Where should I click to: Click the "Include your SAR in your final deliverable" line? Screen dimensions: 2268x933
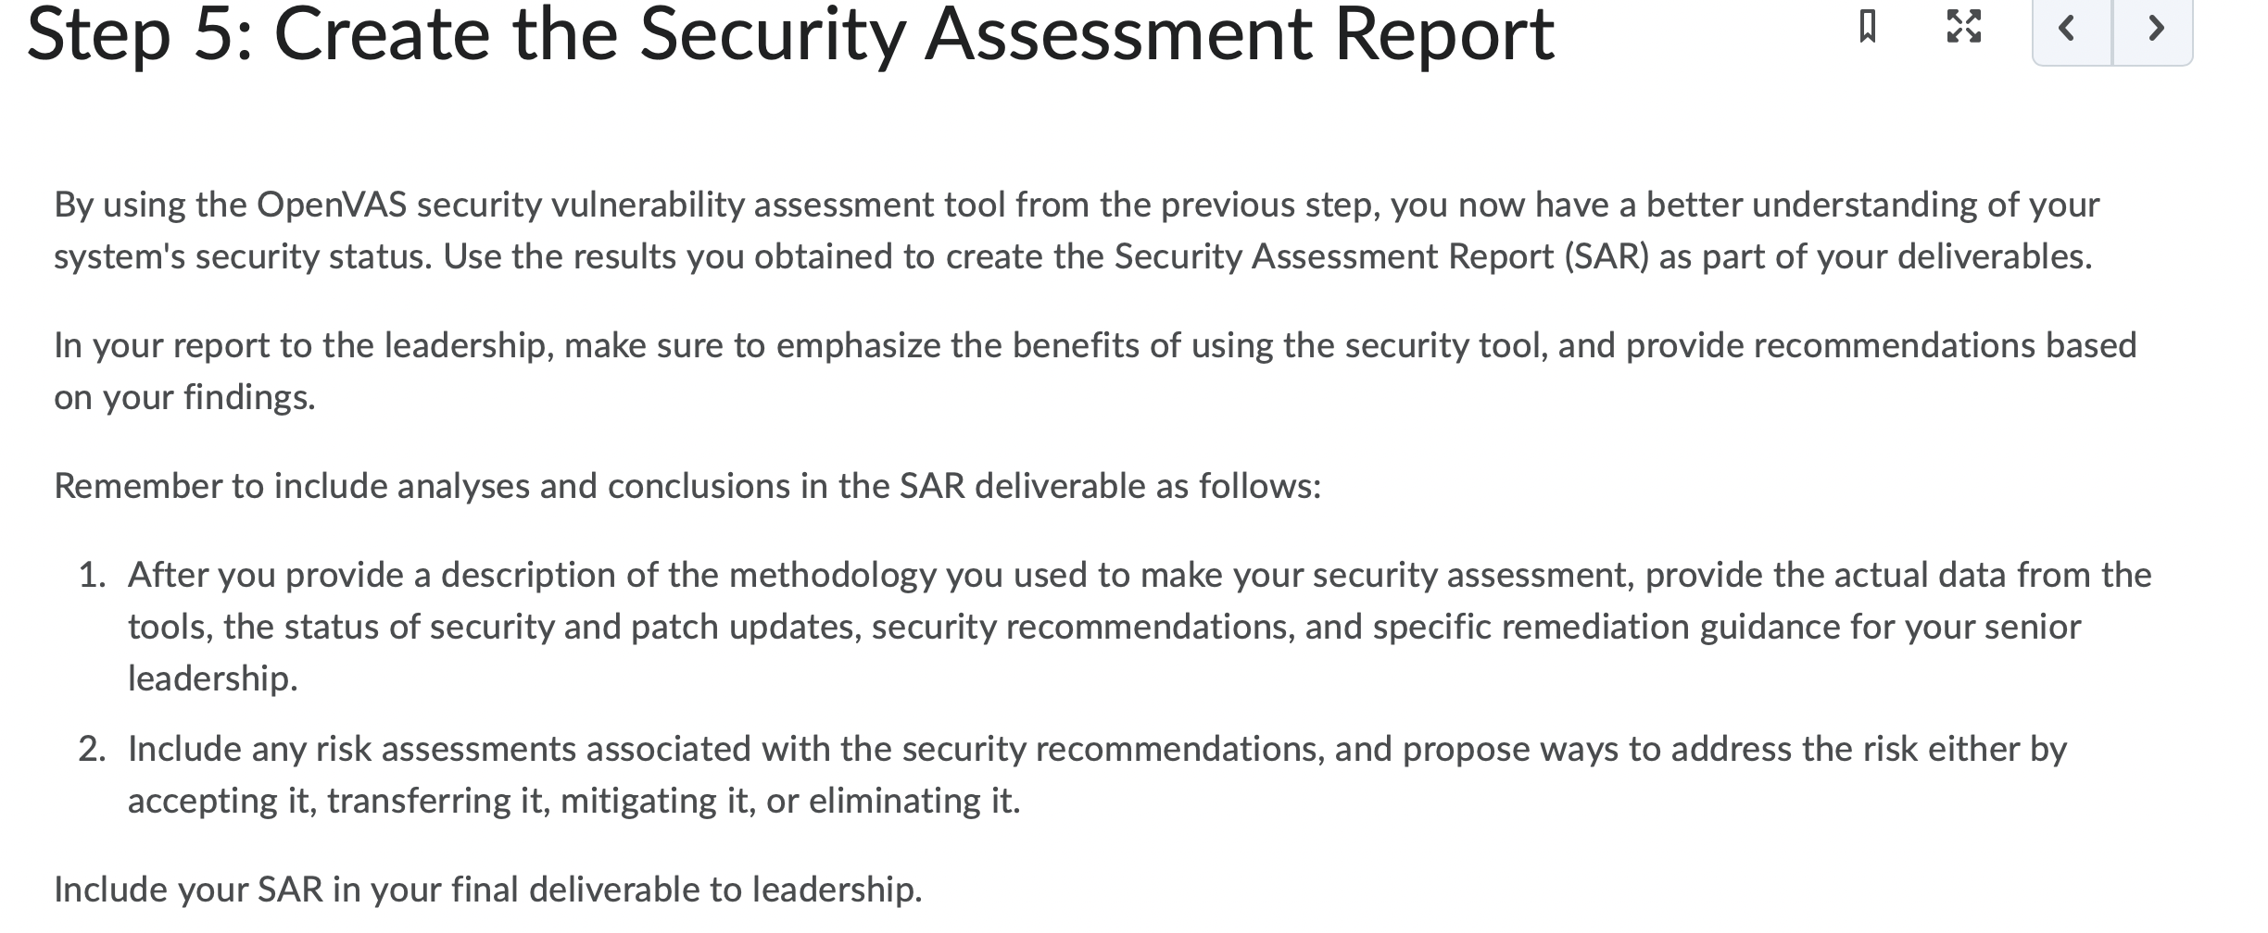coord(488,889)
